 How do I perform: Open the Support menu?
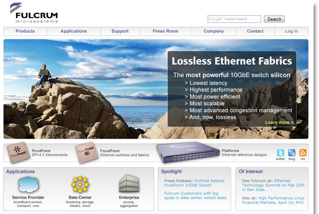coord(120,31)
